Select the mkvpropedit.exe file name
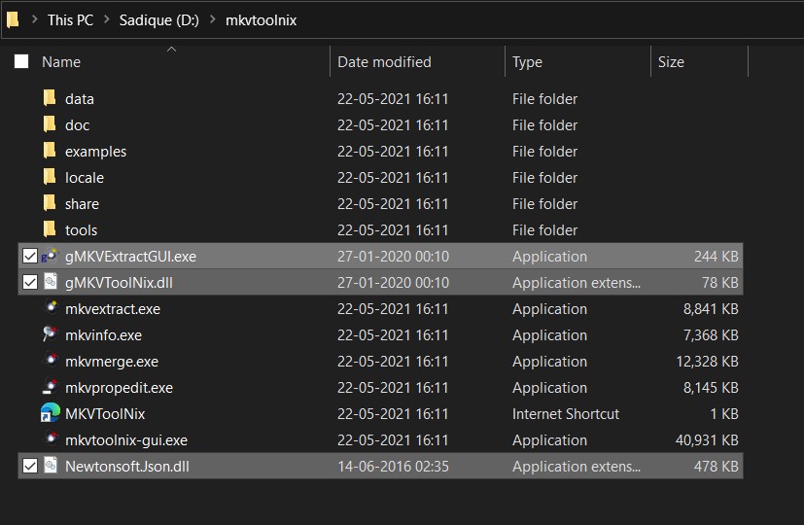This screenshot has height=525, width=804. click(119, 388)
